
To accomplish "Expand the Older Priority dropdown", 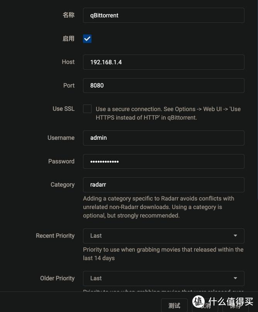I will pos(163,278).
